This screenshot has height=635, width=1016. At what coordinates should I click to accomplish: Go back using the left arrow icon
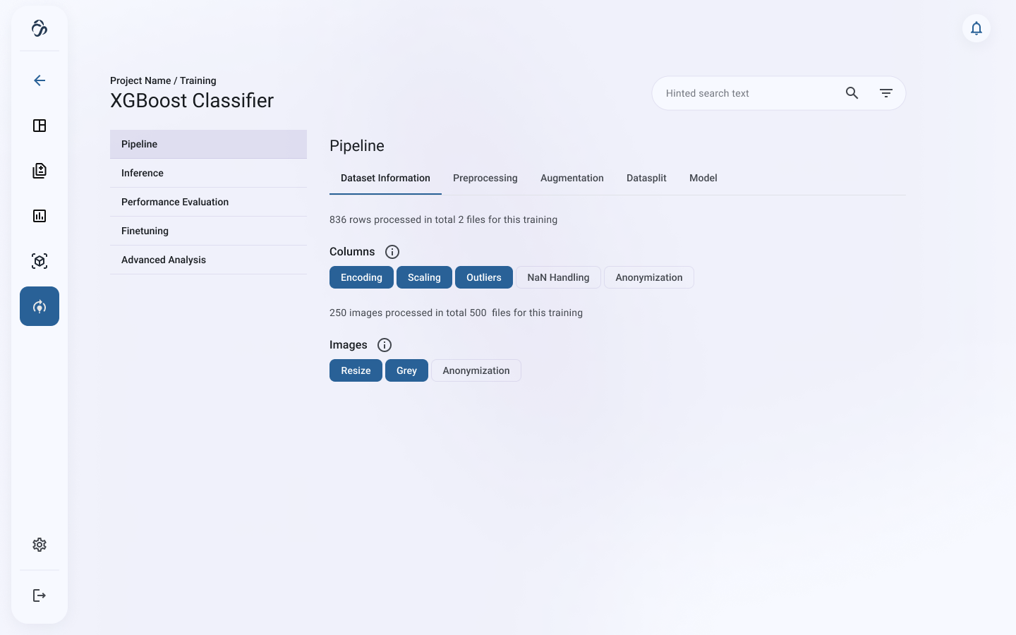[x=40, y=80]
